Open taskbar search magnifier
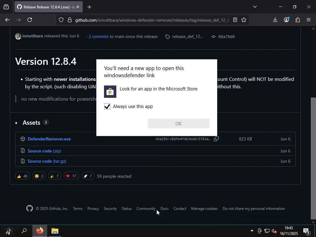316x237 pixels. pos(24,231)
